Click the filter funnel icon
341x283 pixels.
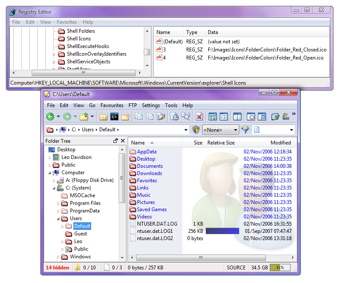(245, 130)
